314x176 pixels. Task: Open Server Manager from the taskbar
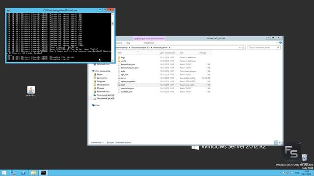pyautogui.click(x=13, y=173)
